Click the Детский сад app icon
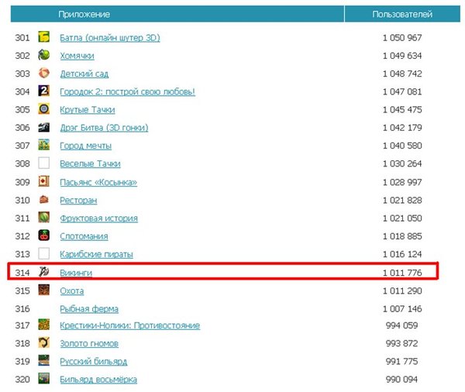The image size is (465, 392). 44,73
